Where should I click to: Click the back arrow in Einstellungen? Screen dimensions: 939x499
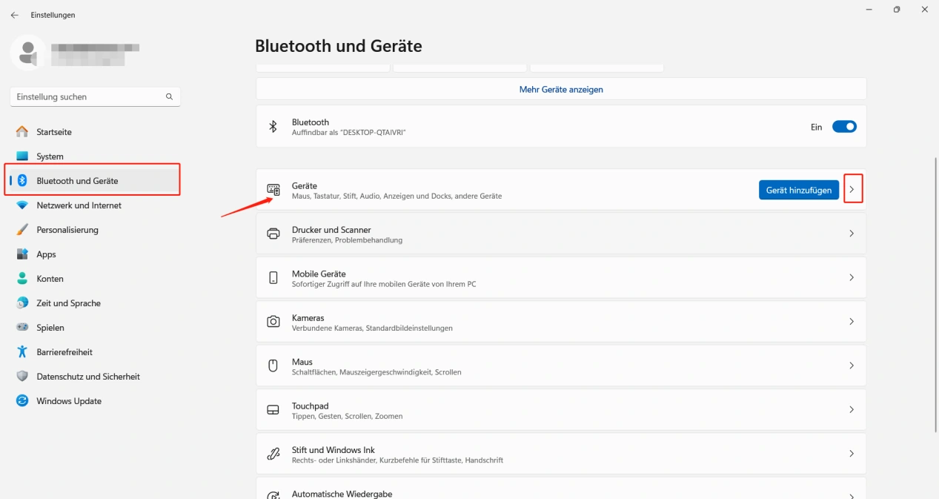click(x=15, y=15)
